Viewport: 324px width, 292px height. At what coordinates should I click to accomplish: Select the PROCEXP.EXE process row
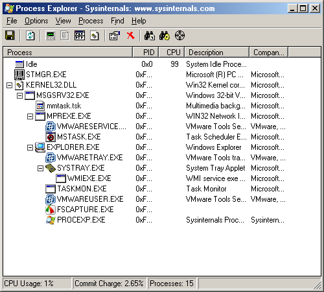pos(162,220)
